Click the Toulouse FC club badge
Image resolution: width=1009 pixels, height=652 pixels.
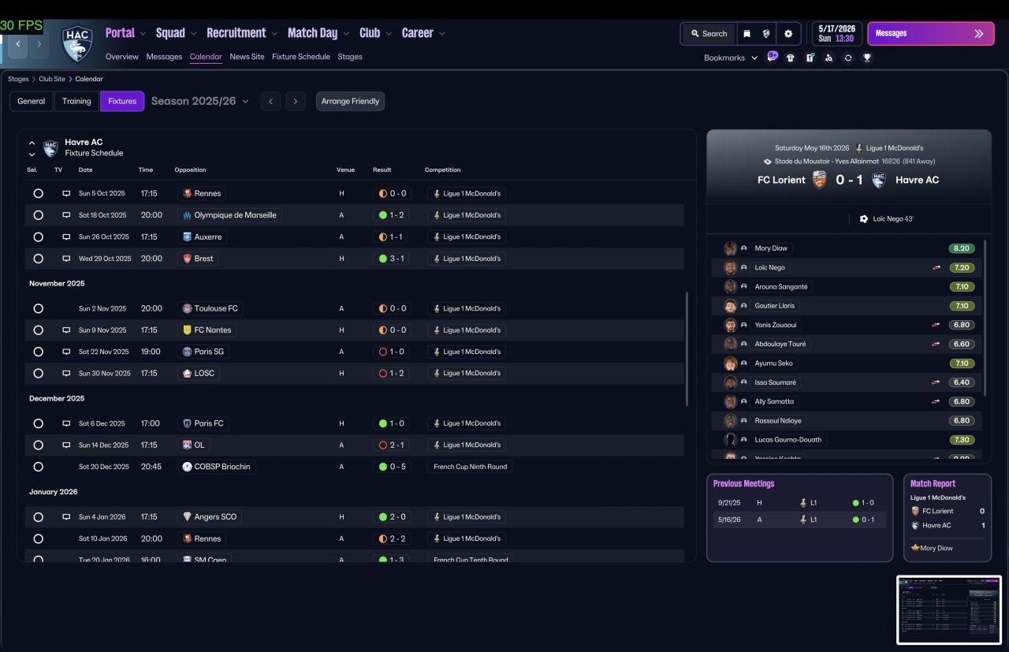pyautogui.click(x=187, y=308)
